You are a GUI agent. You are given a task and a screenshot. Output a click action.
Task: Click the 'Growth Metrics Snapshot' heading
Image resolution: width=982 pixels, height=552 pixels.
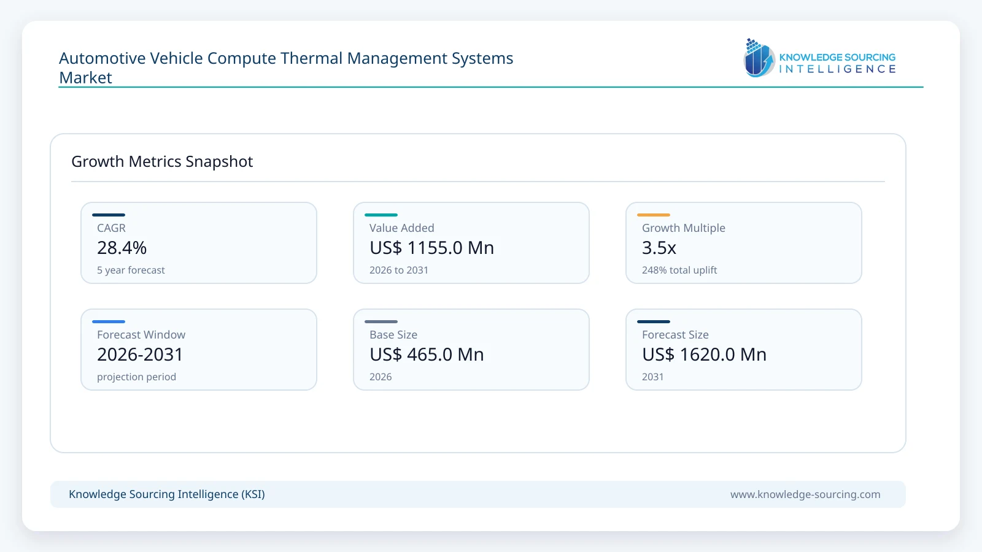pyautogui.click(x=162, y=161)
